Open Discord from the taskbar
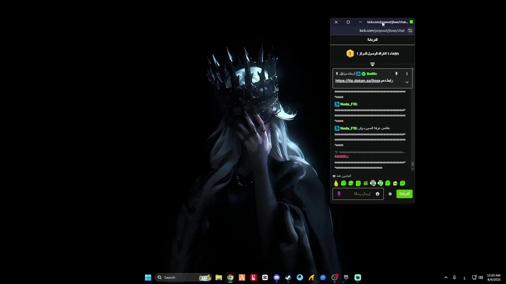The image size is (506, 284). [277, 278]
